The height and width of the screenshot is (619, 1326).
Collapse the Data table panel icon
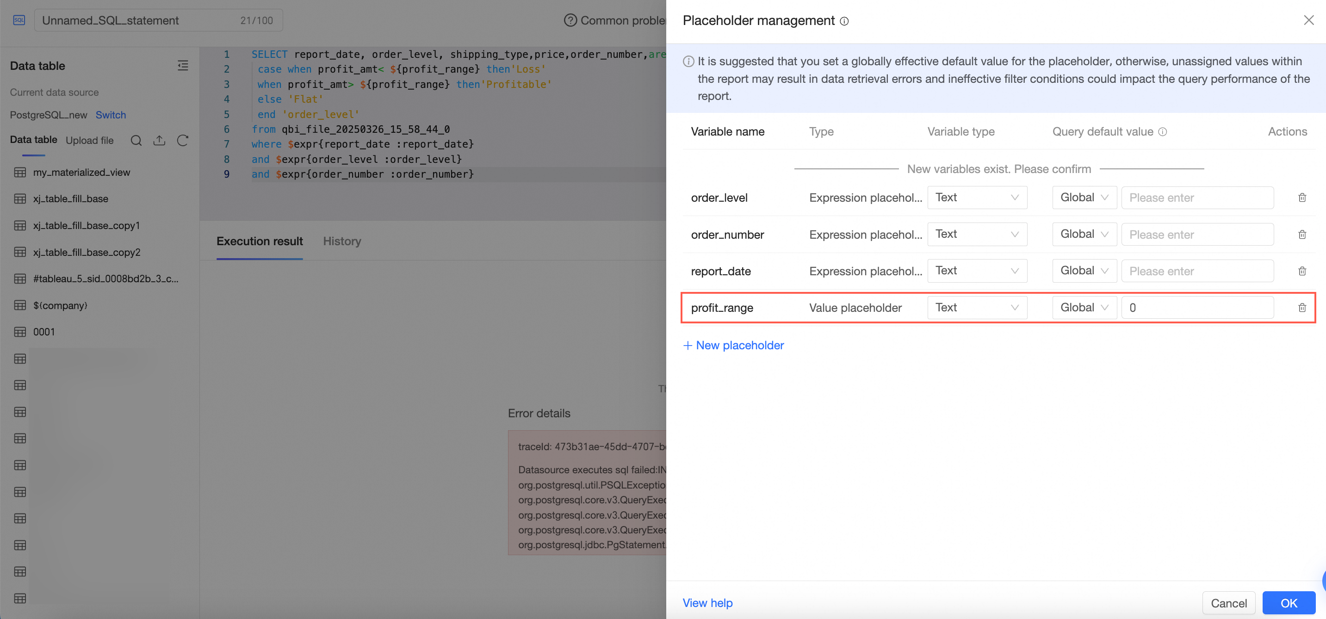tap(183, 65)
